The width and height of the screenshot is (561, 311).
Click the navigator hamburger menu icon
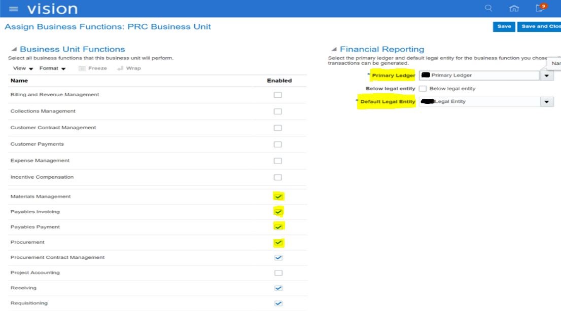coord(13,8)
